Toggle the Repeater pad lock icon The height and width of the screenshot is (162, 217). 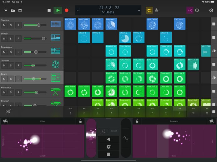click(x=137, y=121)
